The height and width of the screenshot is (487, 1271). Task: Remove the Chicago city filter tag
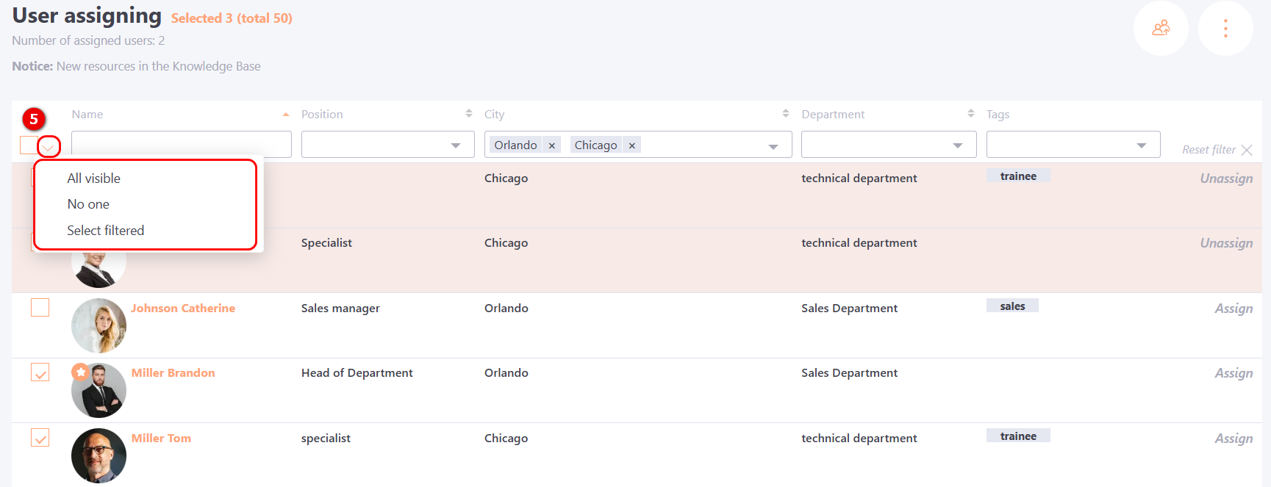coord(631,145)
